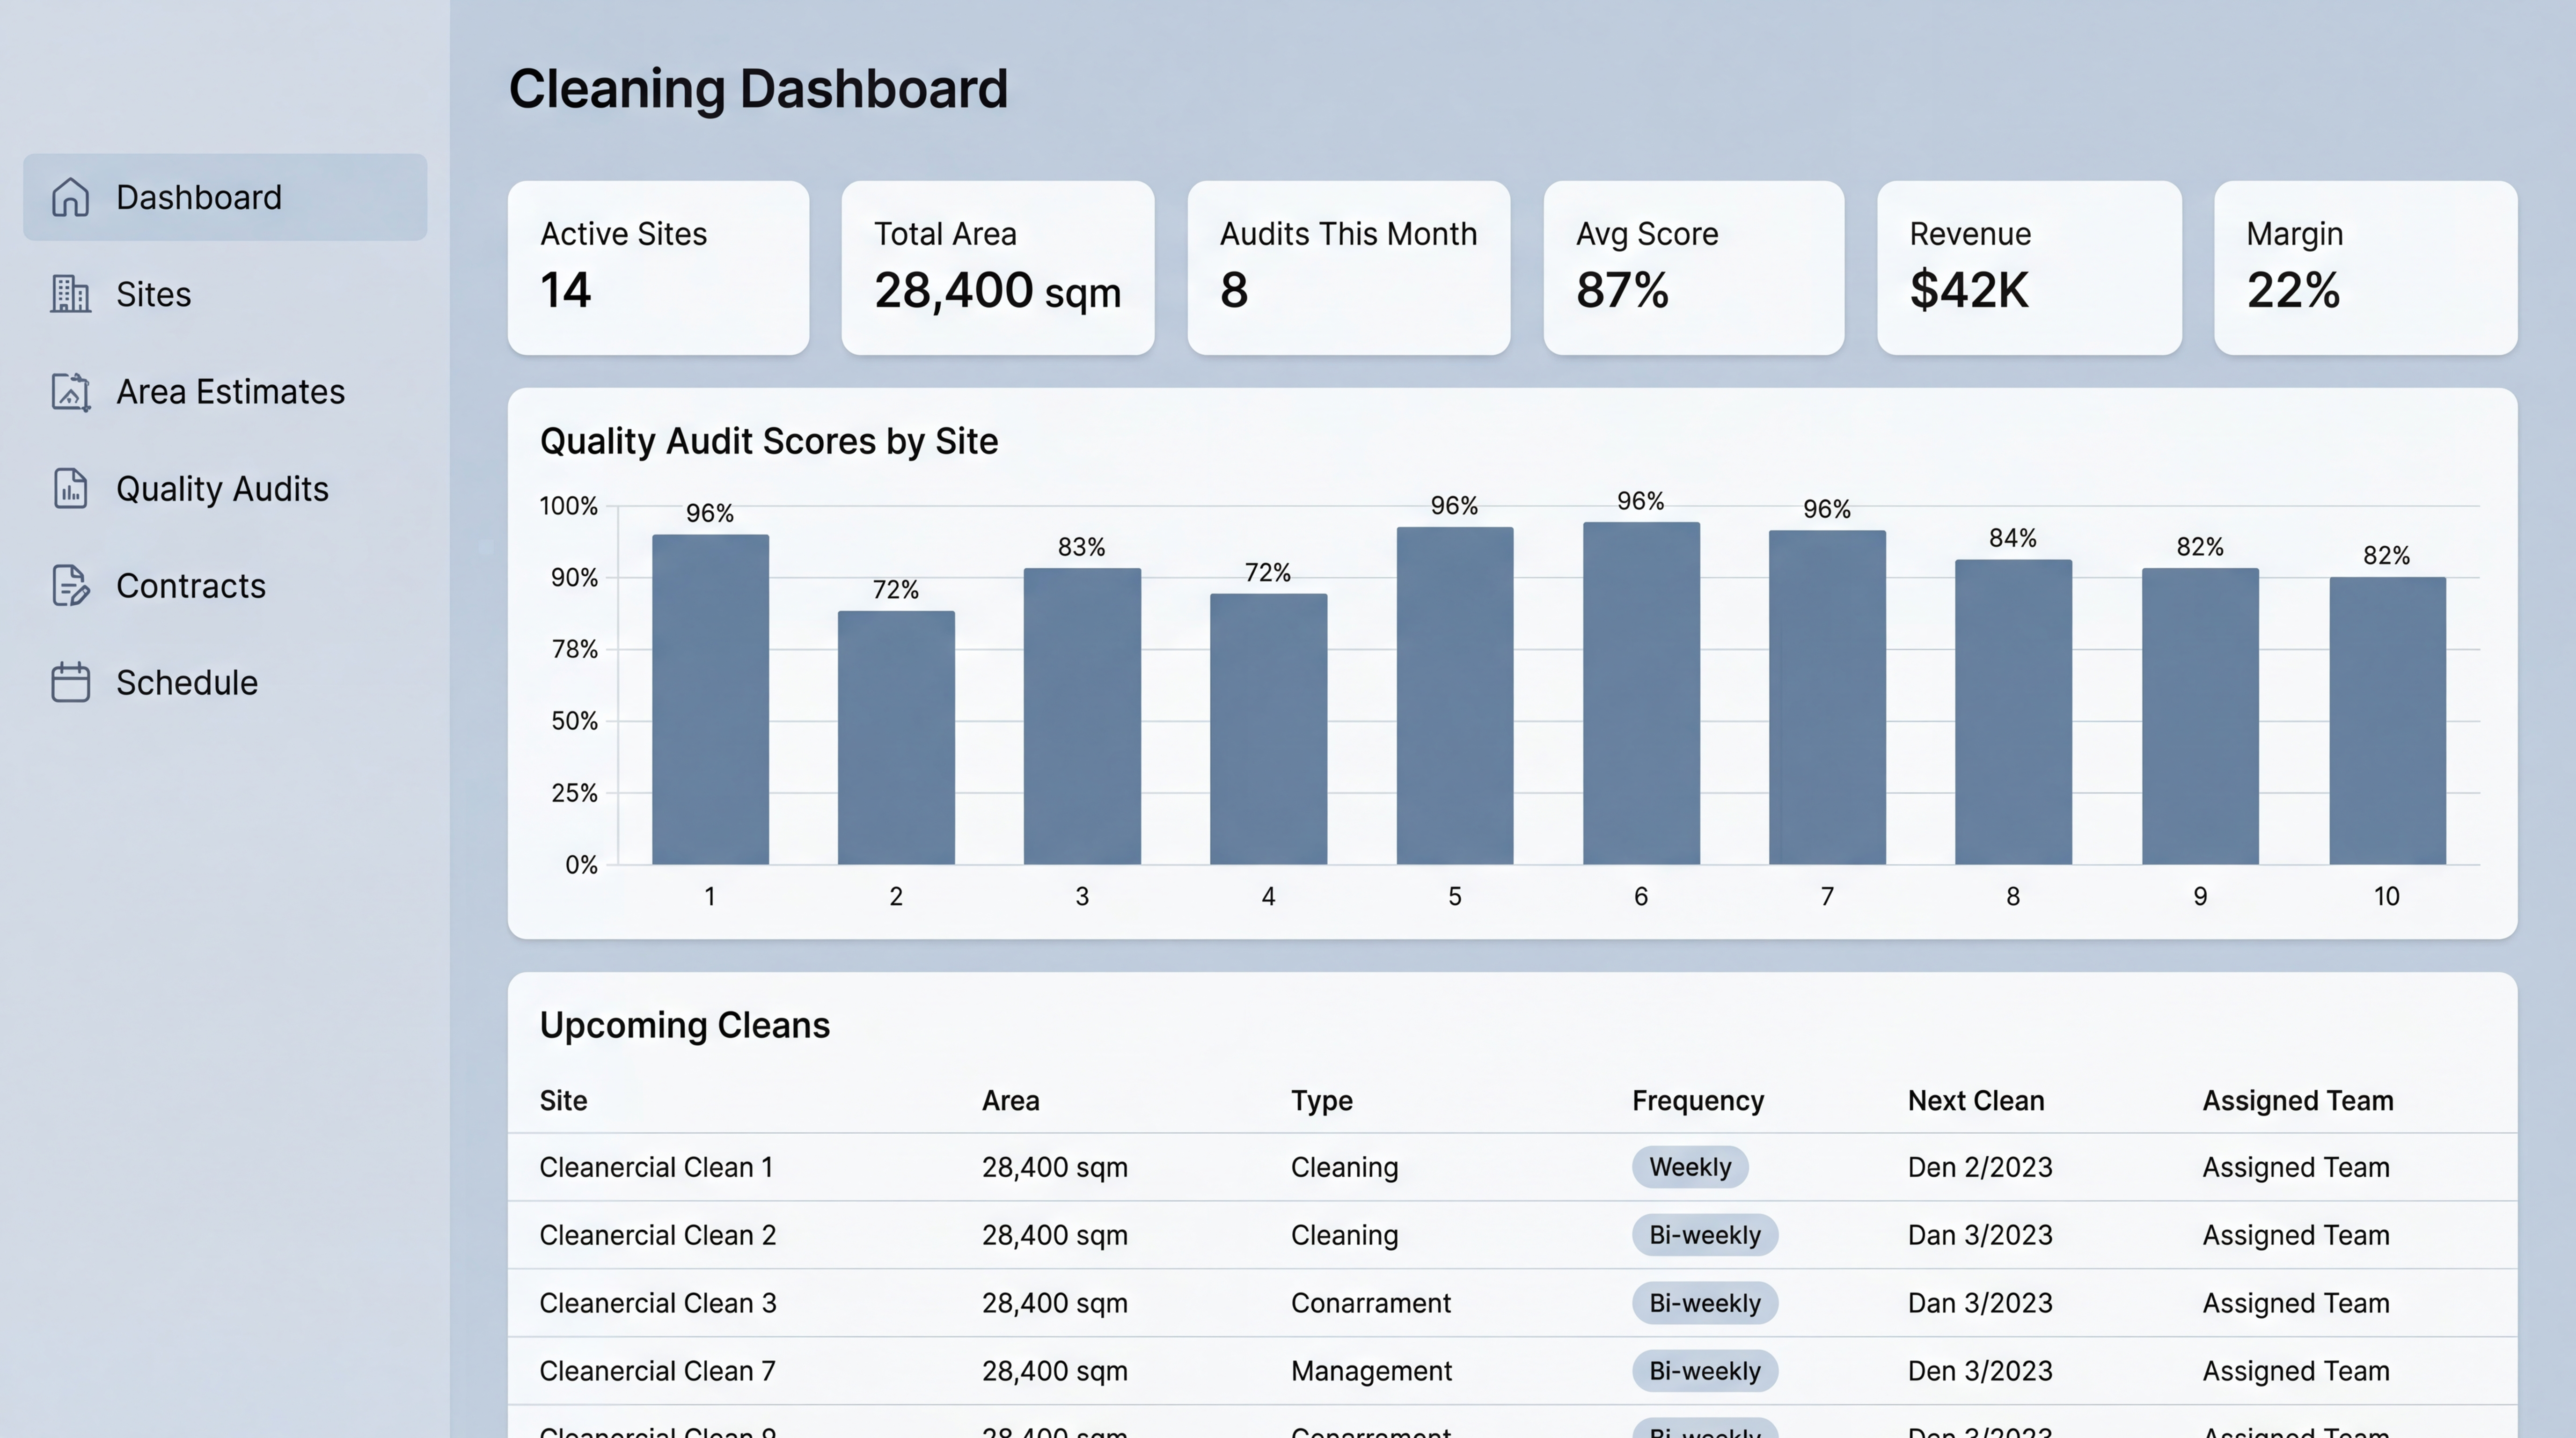The width and height of the screenshot is (2576, 1438).
Task: Click the Weekly frequency badge
Action: click(x=1689, y=1167)
